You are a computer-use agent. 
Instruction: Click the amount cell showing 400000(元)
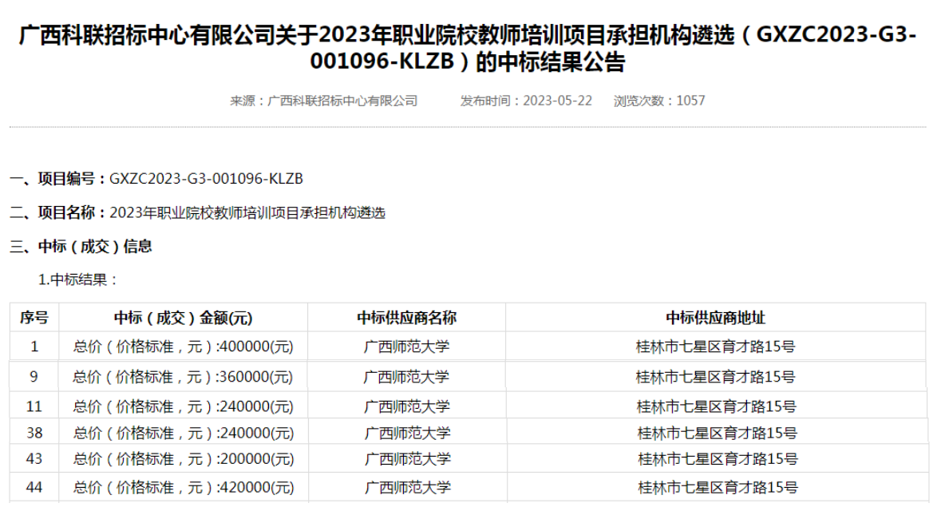[x=184, y=347]
